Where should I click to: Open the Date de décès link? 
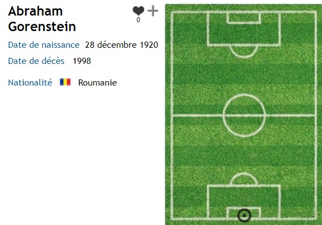pos(36,61)
